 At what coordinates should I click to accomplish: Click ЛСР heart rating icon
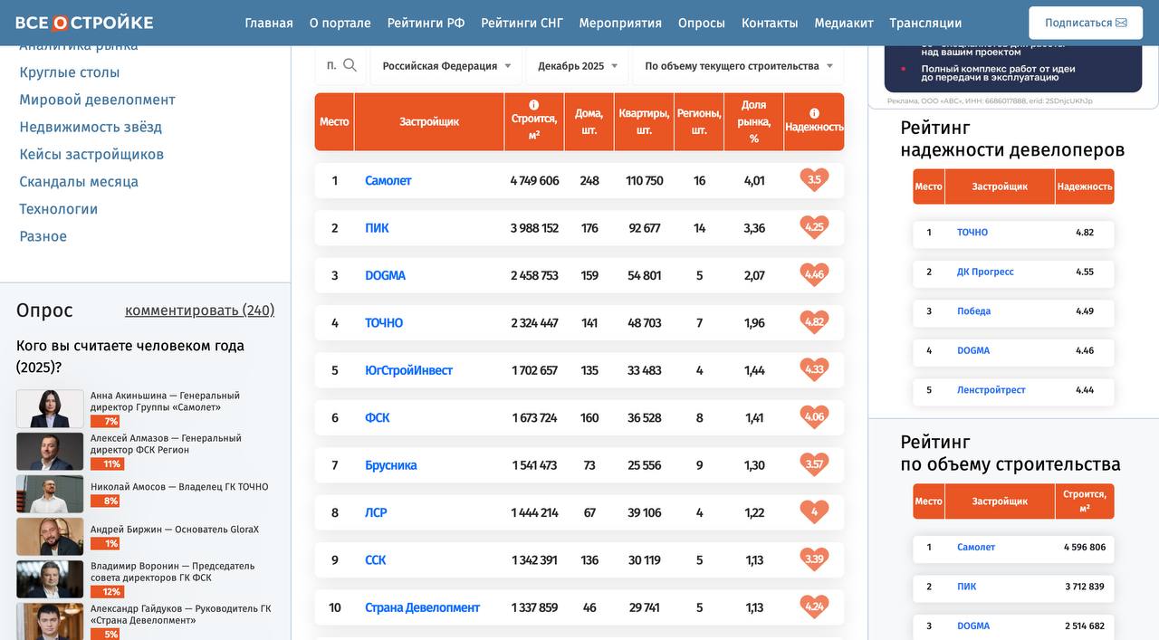[814, 512]
